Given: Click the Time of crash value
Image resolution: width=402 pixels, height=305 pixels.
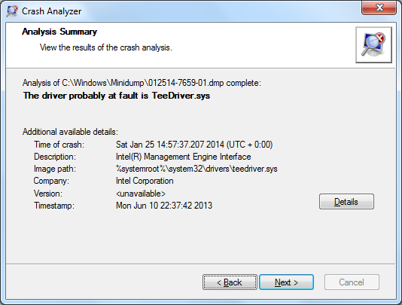Looking at the screenshot, I should 194,145.
